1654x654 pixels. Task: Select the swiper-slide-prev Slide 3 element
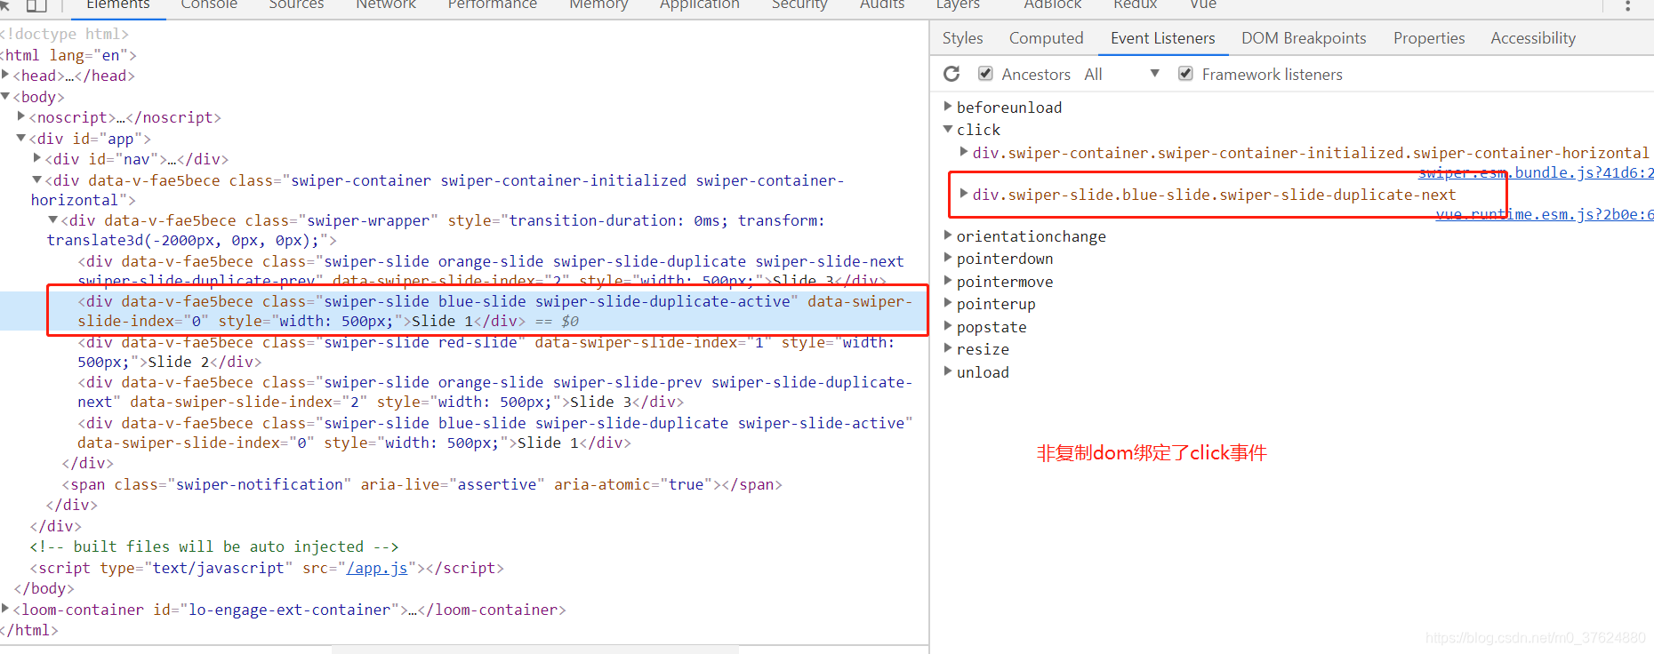click(x=494, y=392)
